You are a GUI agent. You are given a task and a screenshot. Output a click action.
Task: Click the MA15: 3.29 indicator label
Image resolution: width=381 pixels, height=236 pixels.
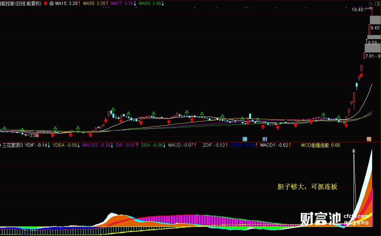pyautogui.click(x=66, y=3)
